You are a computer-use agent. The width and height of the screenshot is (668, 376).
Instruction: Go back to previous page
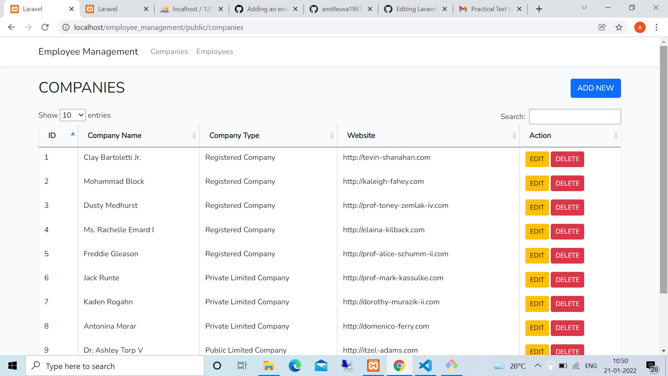(11, 27)
